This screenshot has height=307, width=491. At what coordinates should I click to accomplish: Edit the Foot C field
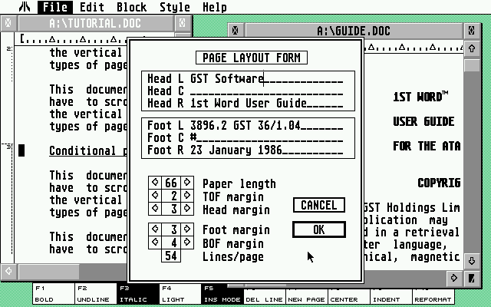click(266, 138)
